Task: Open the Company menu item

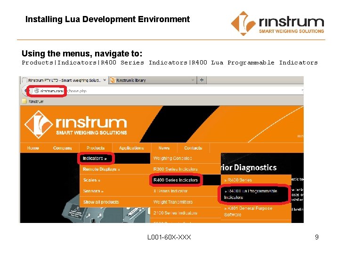Action: (62, 148)
